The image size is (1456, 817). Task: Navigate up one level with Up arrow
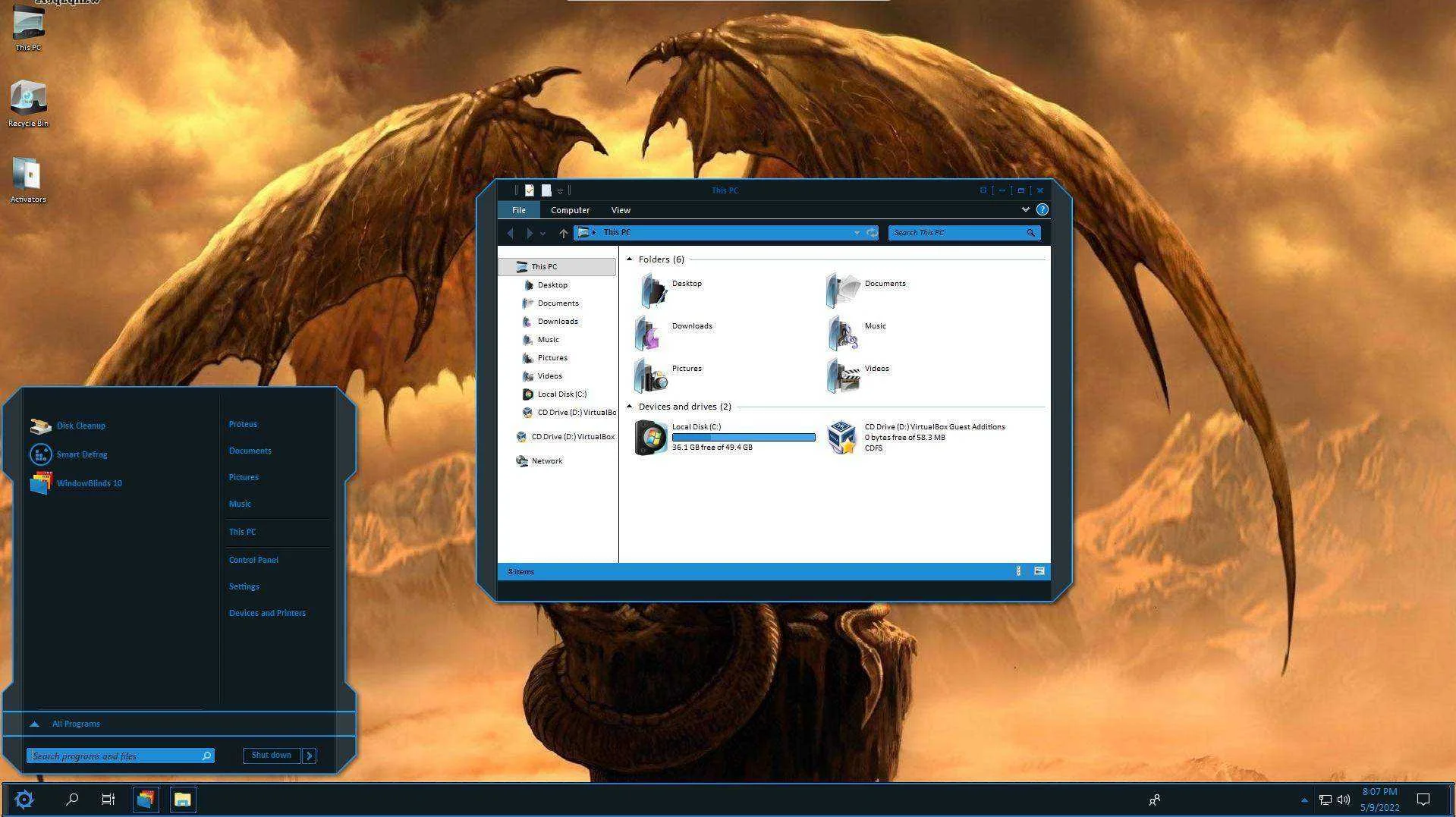point(563,233)
